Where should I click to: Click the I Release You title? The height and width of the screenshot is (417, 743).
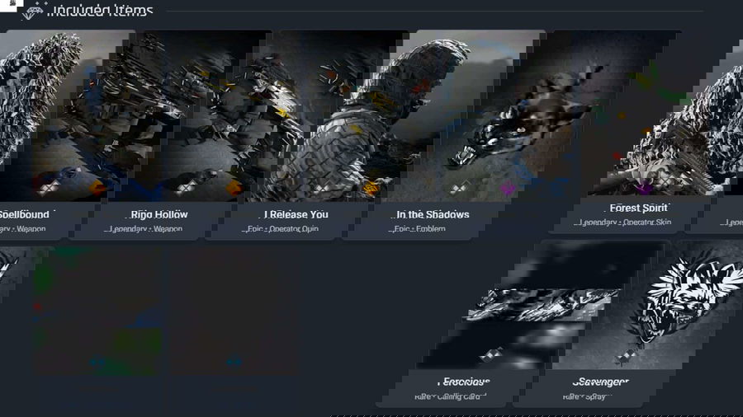tap(296, 214)
